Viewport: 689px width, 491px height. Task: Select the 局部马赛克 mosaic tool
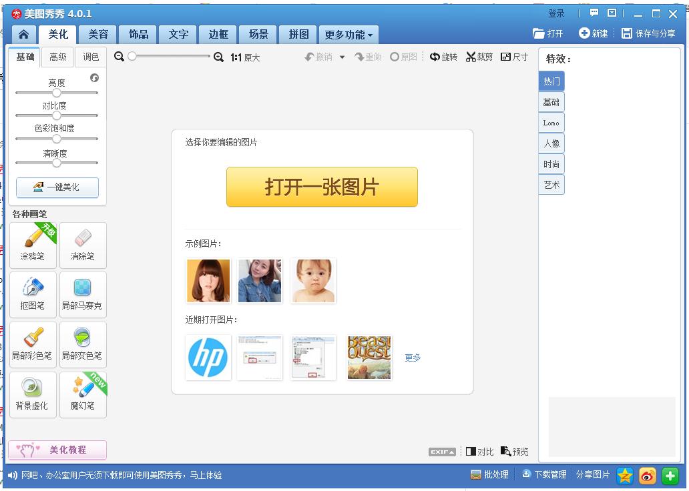click(x=83, y=295)
